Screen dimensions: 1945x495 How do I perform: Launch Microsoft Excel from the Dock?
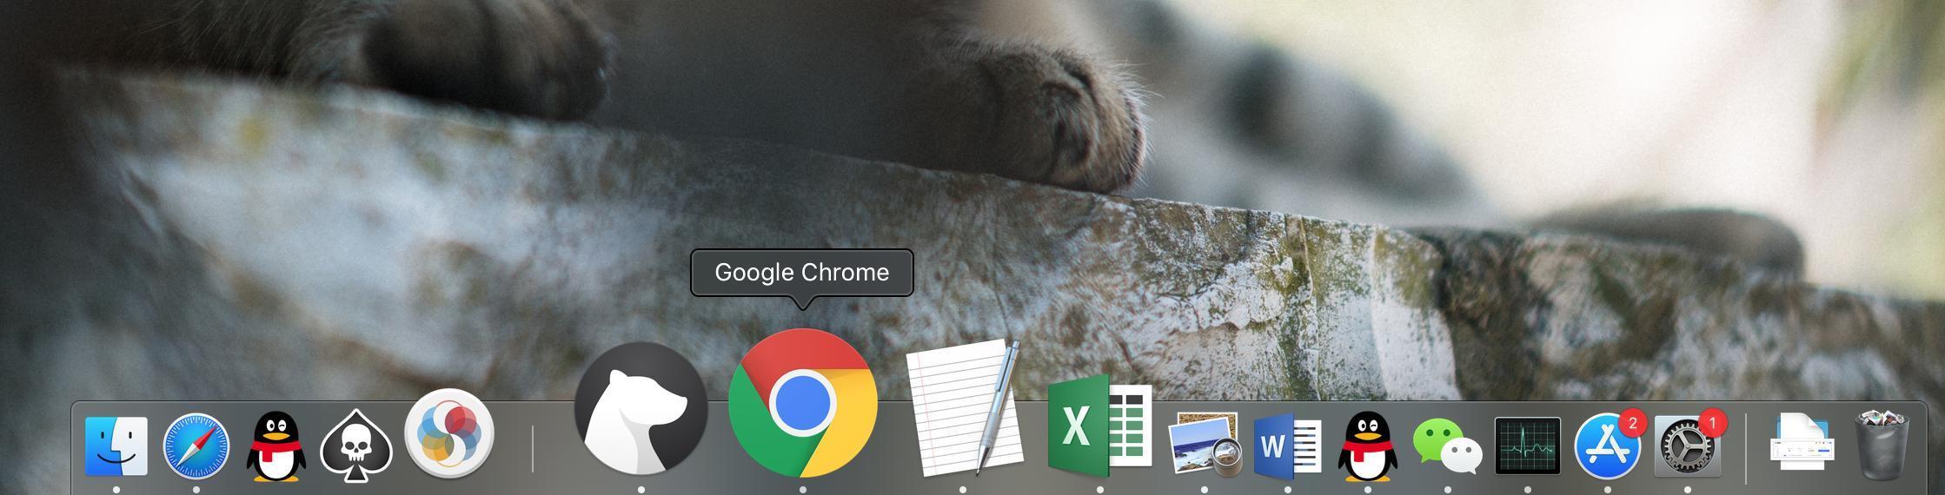1100,426
